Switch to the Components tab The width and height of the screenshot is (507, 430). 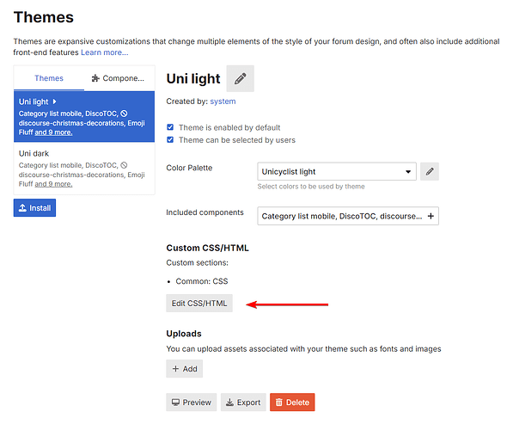pyautogui.click(x=119, y=78)
